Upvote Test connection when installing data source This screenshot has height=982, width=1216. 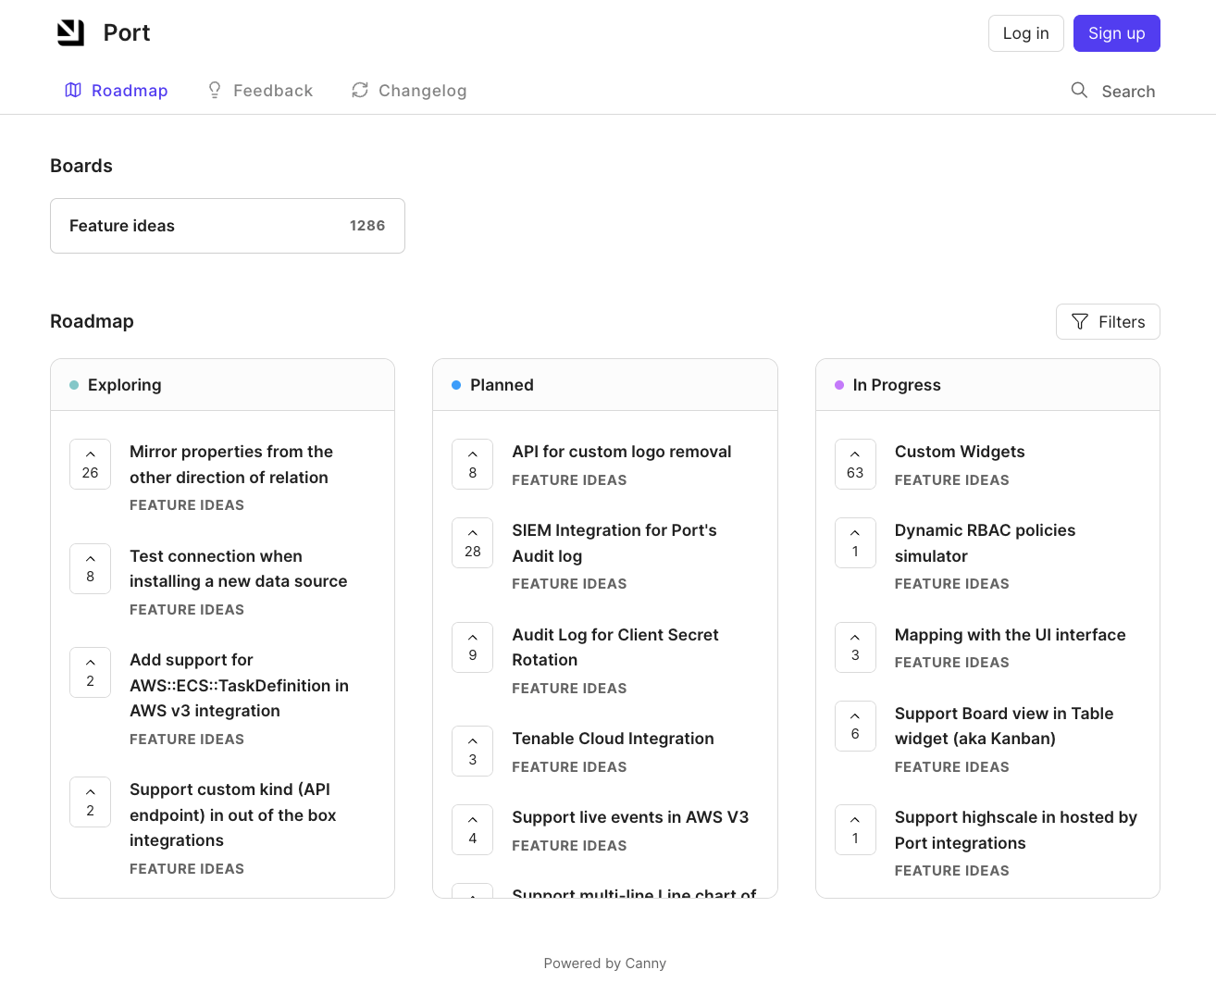90,568
